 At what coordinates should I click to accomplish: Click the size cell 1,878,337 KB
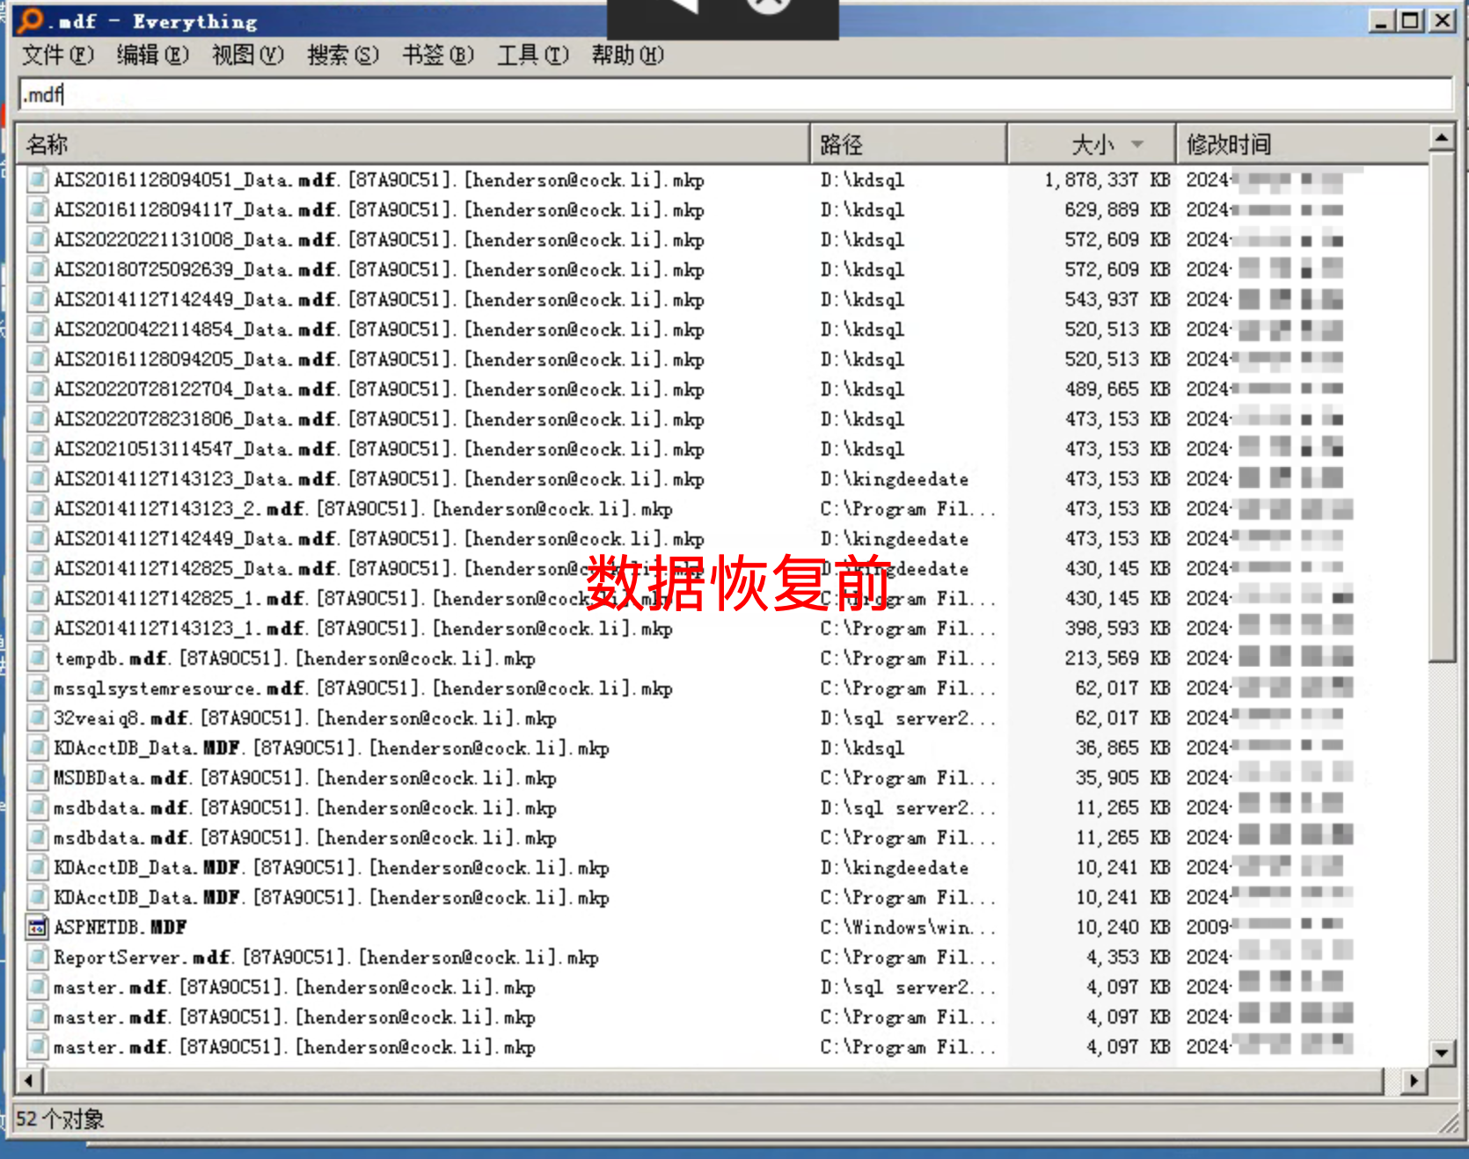point(1107,180)
